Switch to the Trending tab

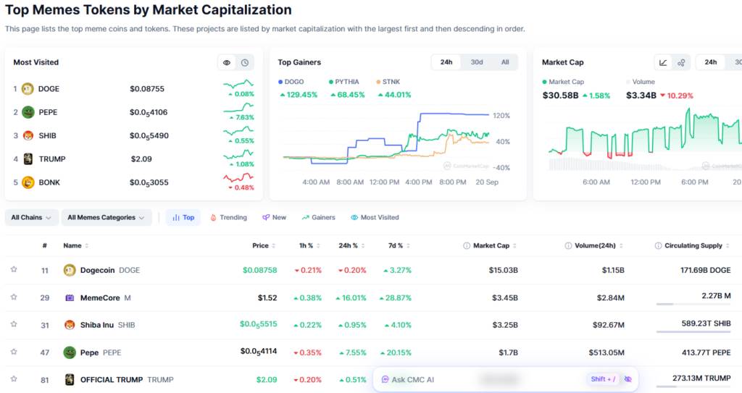(228, 218)
